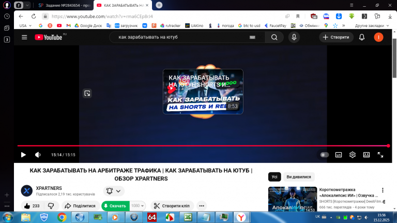Open the USA bookmarks folder dropdown

pos(25,25)
